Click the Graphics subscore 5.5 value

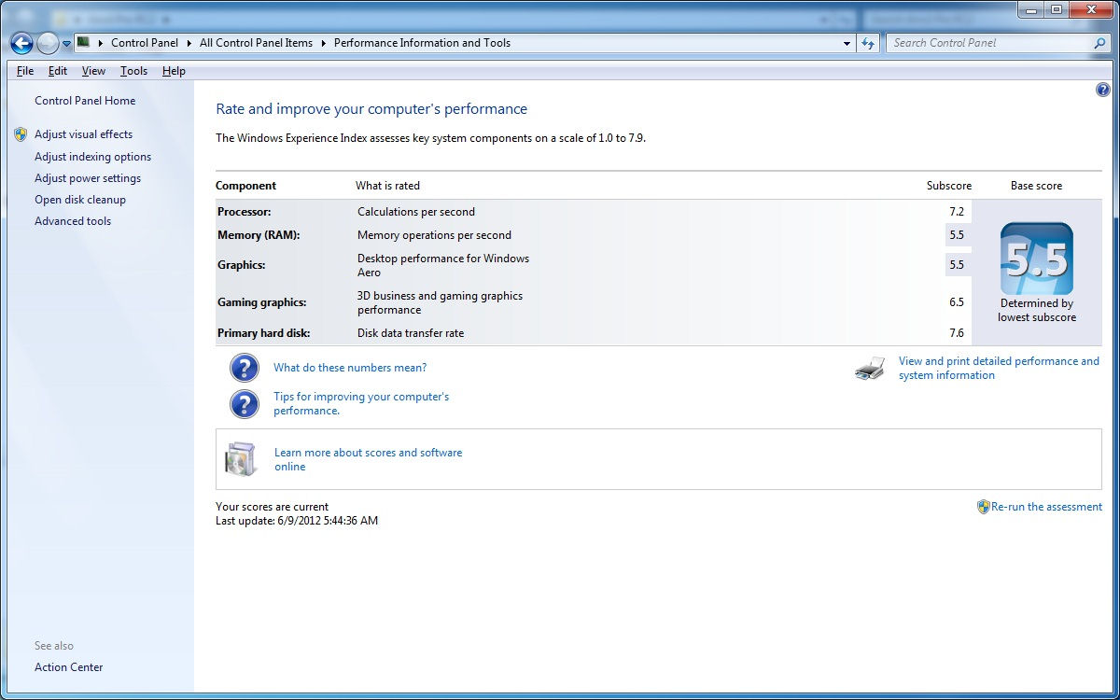(957, 265)
